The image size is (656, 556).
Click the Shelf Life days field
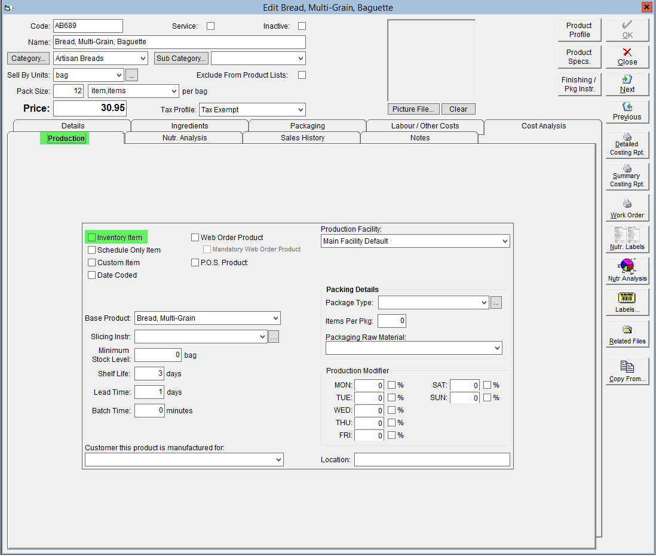point(149,374)
